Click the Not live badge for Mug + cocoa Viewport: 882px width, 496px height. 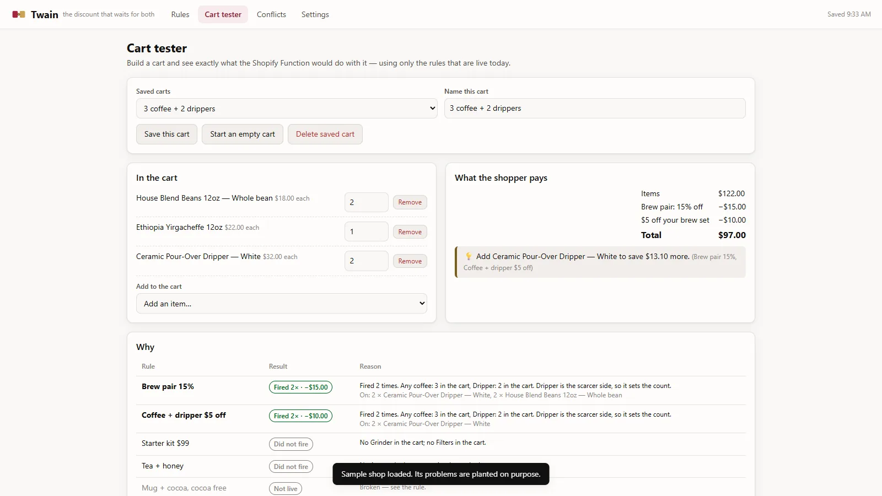[x=286, y=489]
